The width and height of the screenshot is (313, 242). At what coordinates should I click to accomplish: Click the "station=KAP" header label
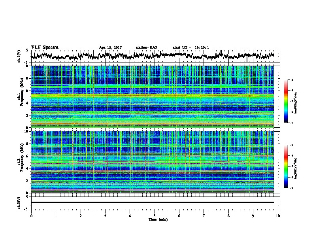coord(146,47)
